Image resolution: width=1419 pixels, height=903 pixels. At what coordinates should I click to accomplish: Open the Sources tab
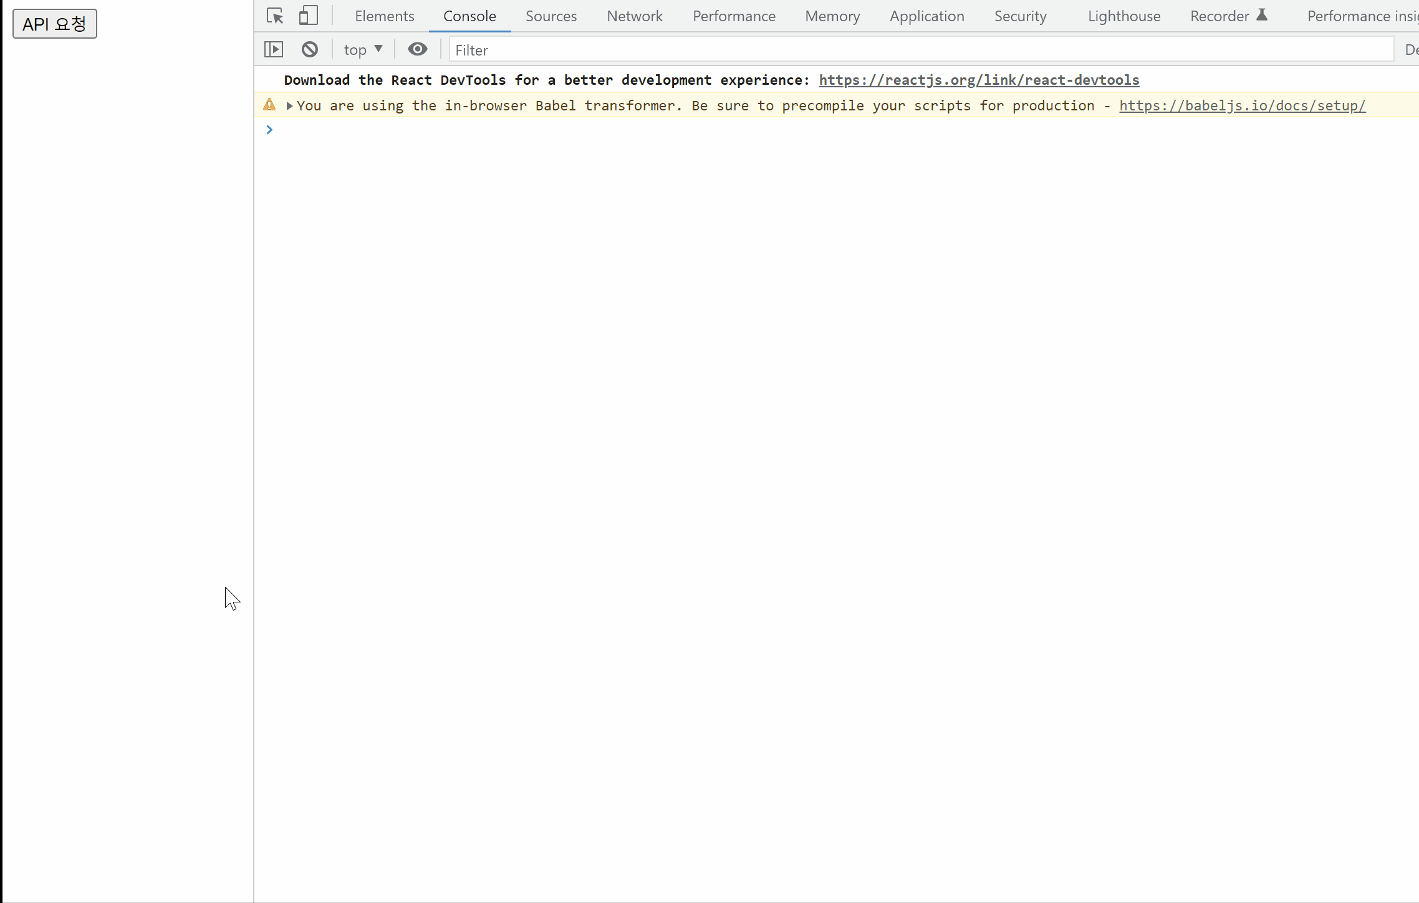(551, 16)
